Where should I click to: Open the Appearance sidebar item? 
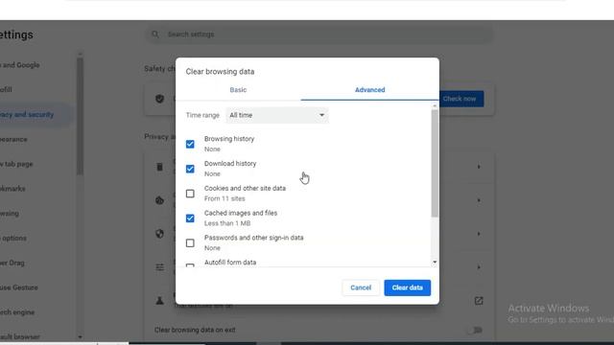pyautogui.click(x=13, y=139)
